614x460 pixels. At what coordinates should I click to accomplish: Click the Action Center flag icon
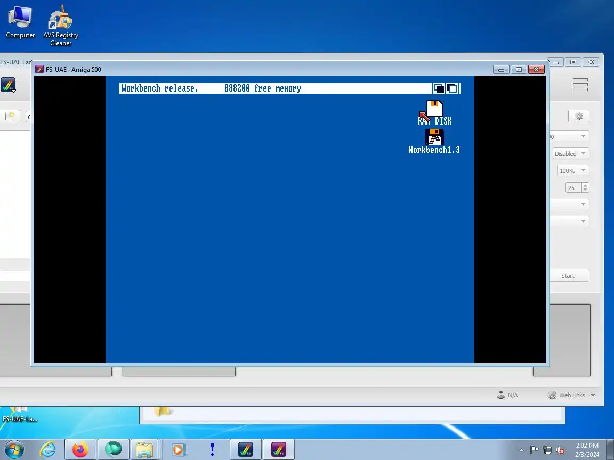[534, 450]
